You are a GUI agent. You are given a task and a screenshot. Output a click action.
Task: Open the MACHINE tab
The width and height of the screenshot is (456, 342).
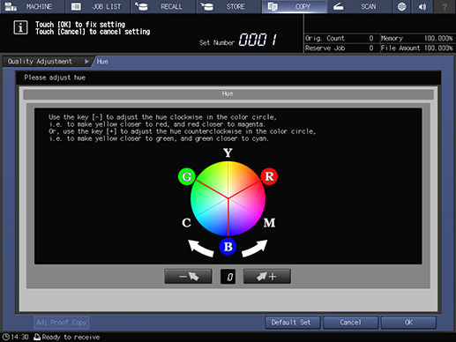[x=32, y=6]
